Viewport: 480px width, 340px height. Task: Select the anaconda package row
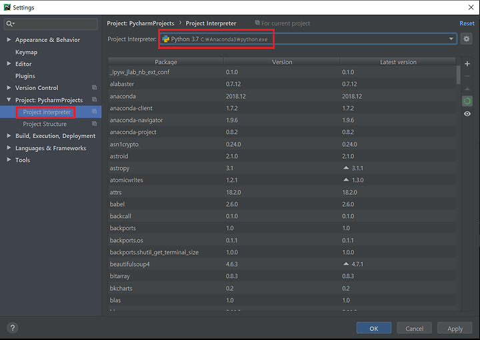[282, 96]
